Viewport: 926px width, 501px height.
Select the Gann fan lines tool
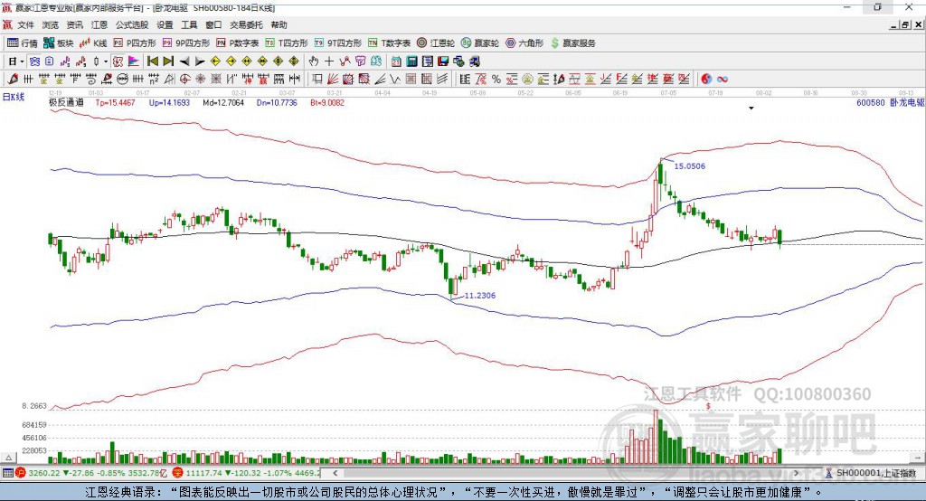(333, 79)
